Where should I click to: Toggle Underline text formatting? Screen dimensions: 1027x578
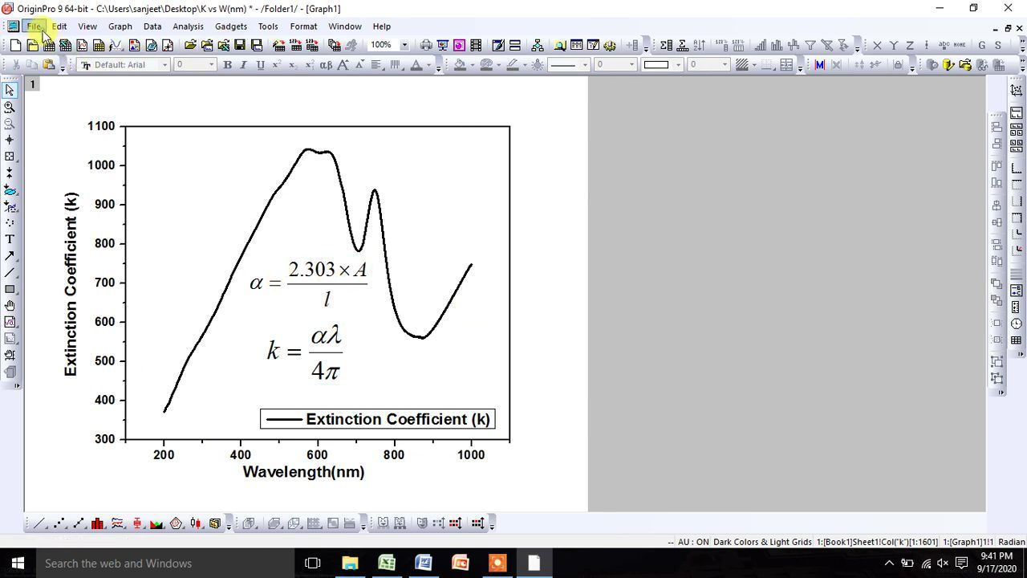[260, 65]
